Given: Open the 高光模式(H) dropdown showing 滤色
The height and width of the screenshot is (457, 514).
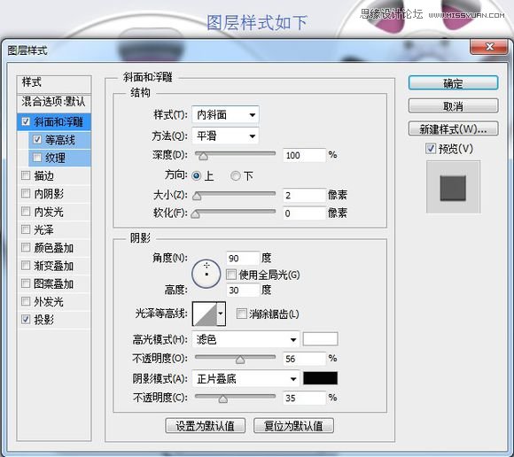Looking at the screenshot, I should (x=245, y=340).
